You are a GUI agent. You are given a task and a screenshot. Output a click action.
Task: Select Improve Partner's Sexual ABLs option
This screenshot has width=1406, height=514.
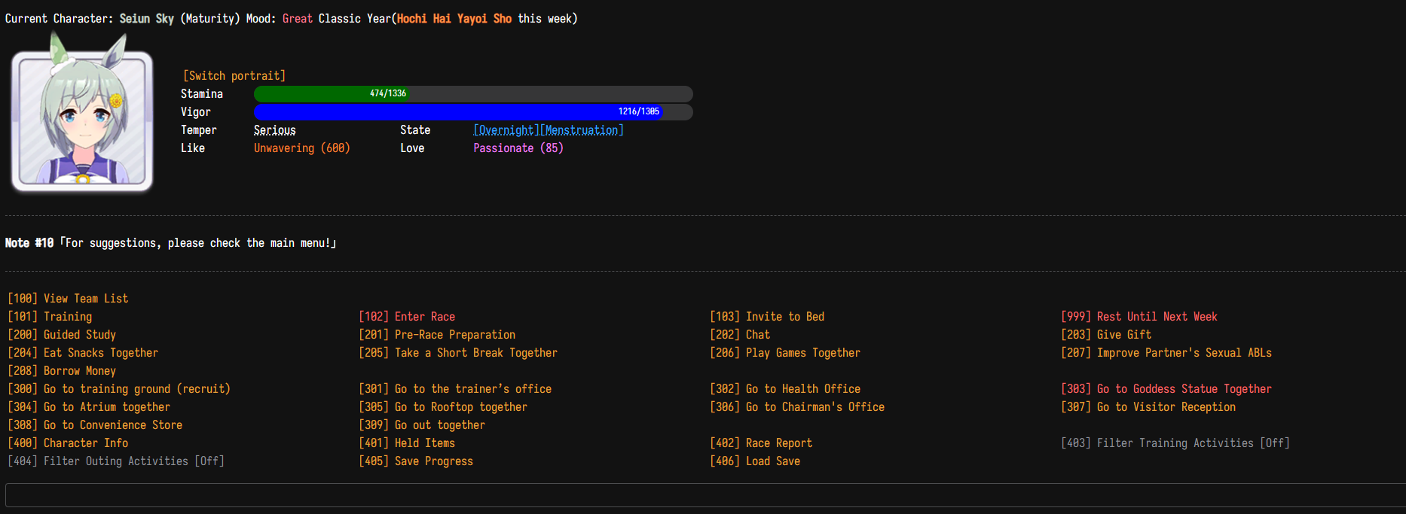click(1166, 353)
